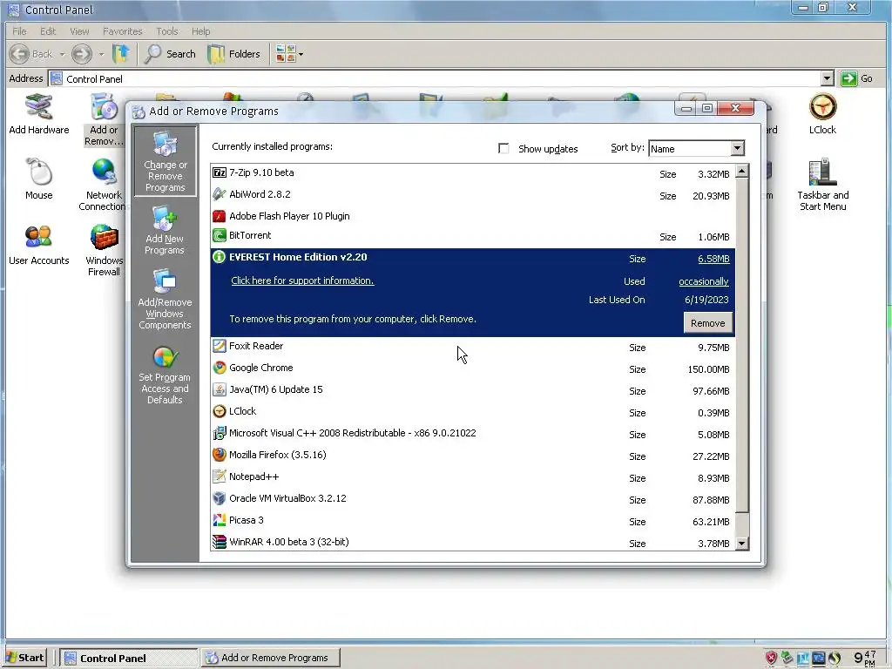Select 'Google Chrome' program name
The image size is (892, 669).
(x=261, y=368)
